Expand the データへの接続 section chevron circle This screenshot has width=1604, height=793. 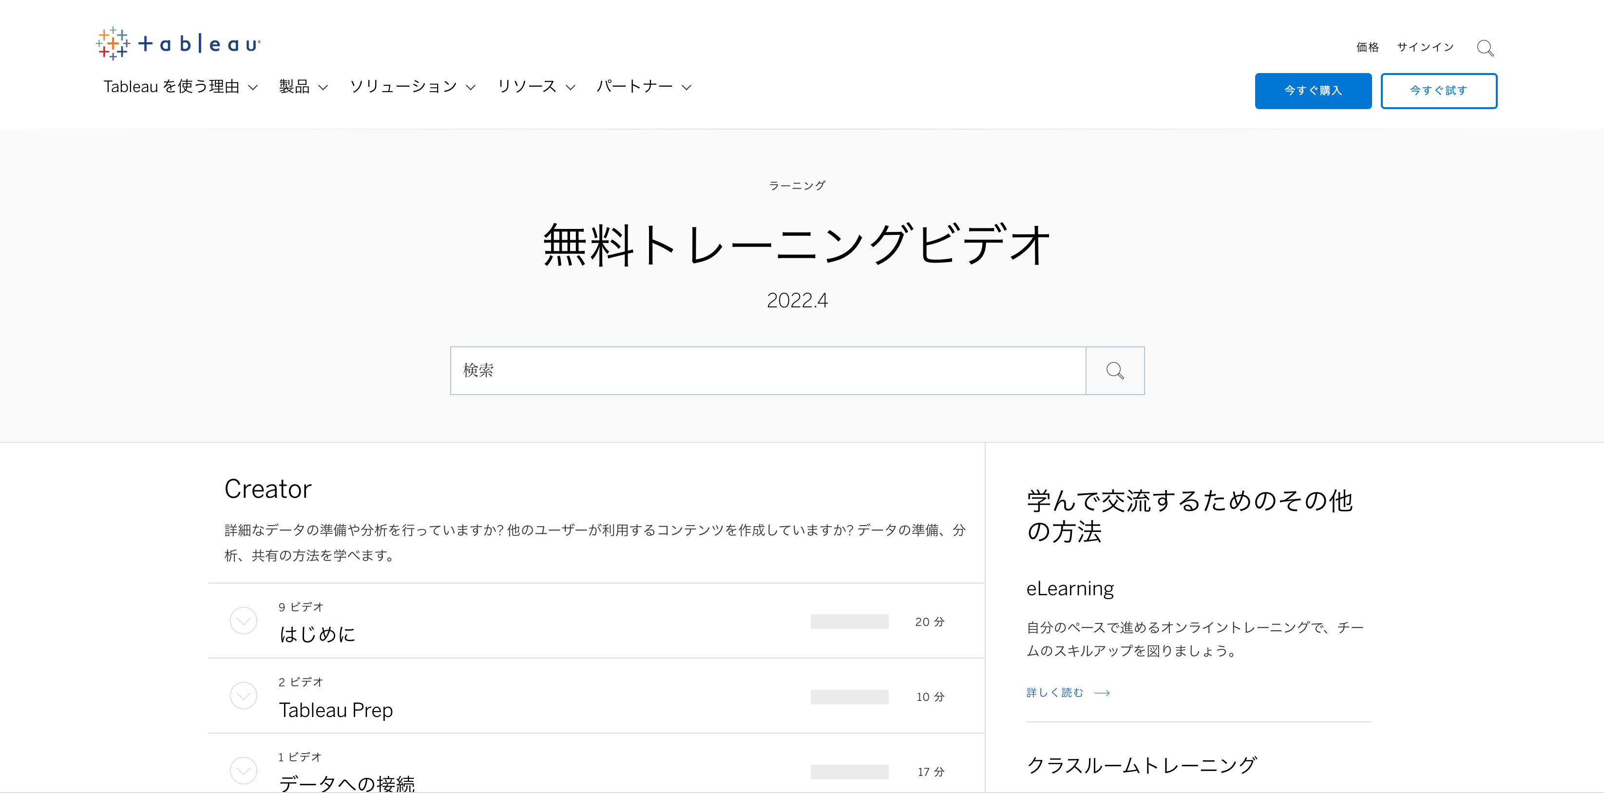click(x=244, y=771)
